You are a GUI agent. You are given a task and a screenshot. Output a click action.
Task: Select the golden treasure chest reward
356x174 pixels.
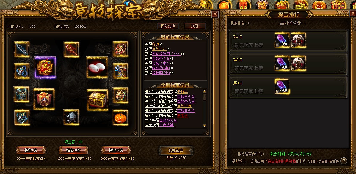click(x=97, y=100)
